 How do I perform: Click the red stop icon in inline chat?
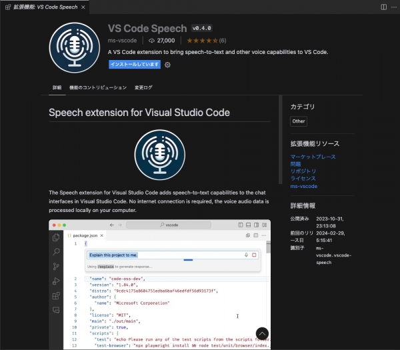254,255
